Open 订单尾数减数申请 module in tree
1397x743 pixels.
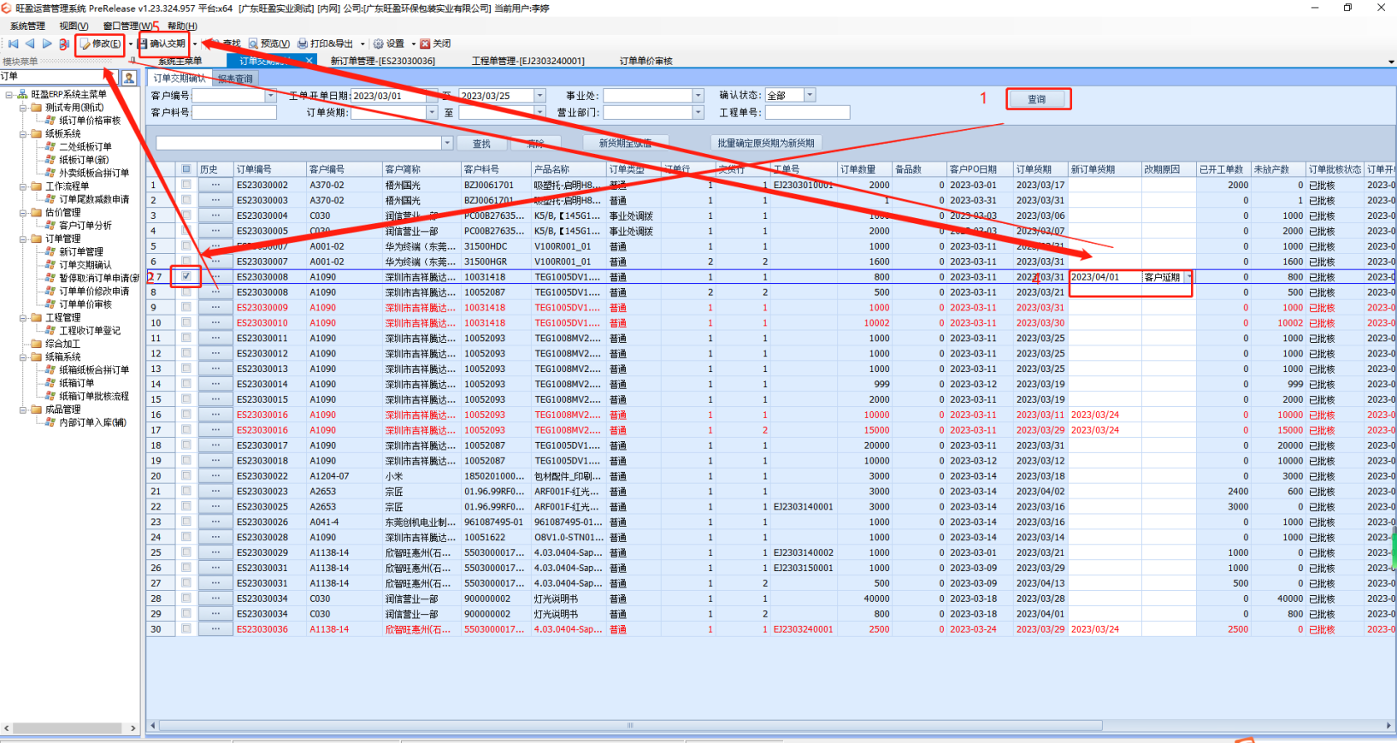(x=94, y=199)
